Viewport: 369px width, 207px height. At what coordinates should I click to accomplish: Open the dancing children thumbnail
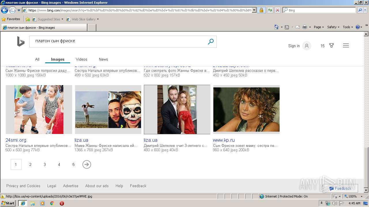click(x=39, y=110)
